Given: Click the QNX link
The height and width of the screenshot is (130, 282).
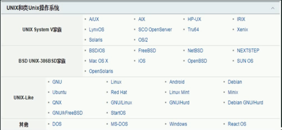Looking at the screenshot, I should (x=57, y=103).
